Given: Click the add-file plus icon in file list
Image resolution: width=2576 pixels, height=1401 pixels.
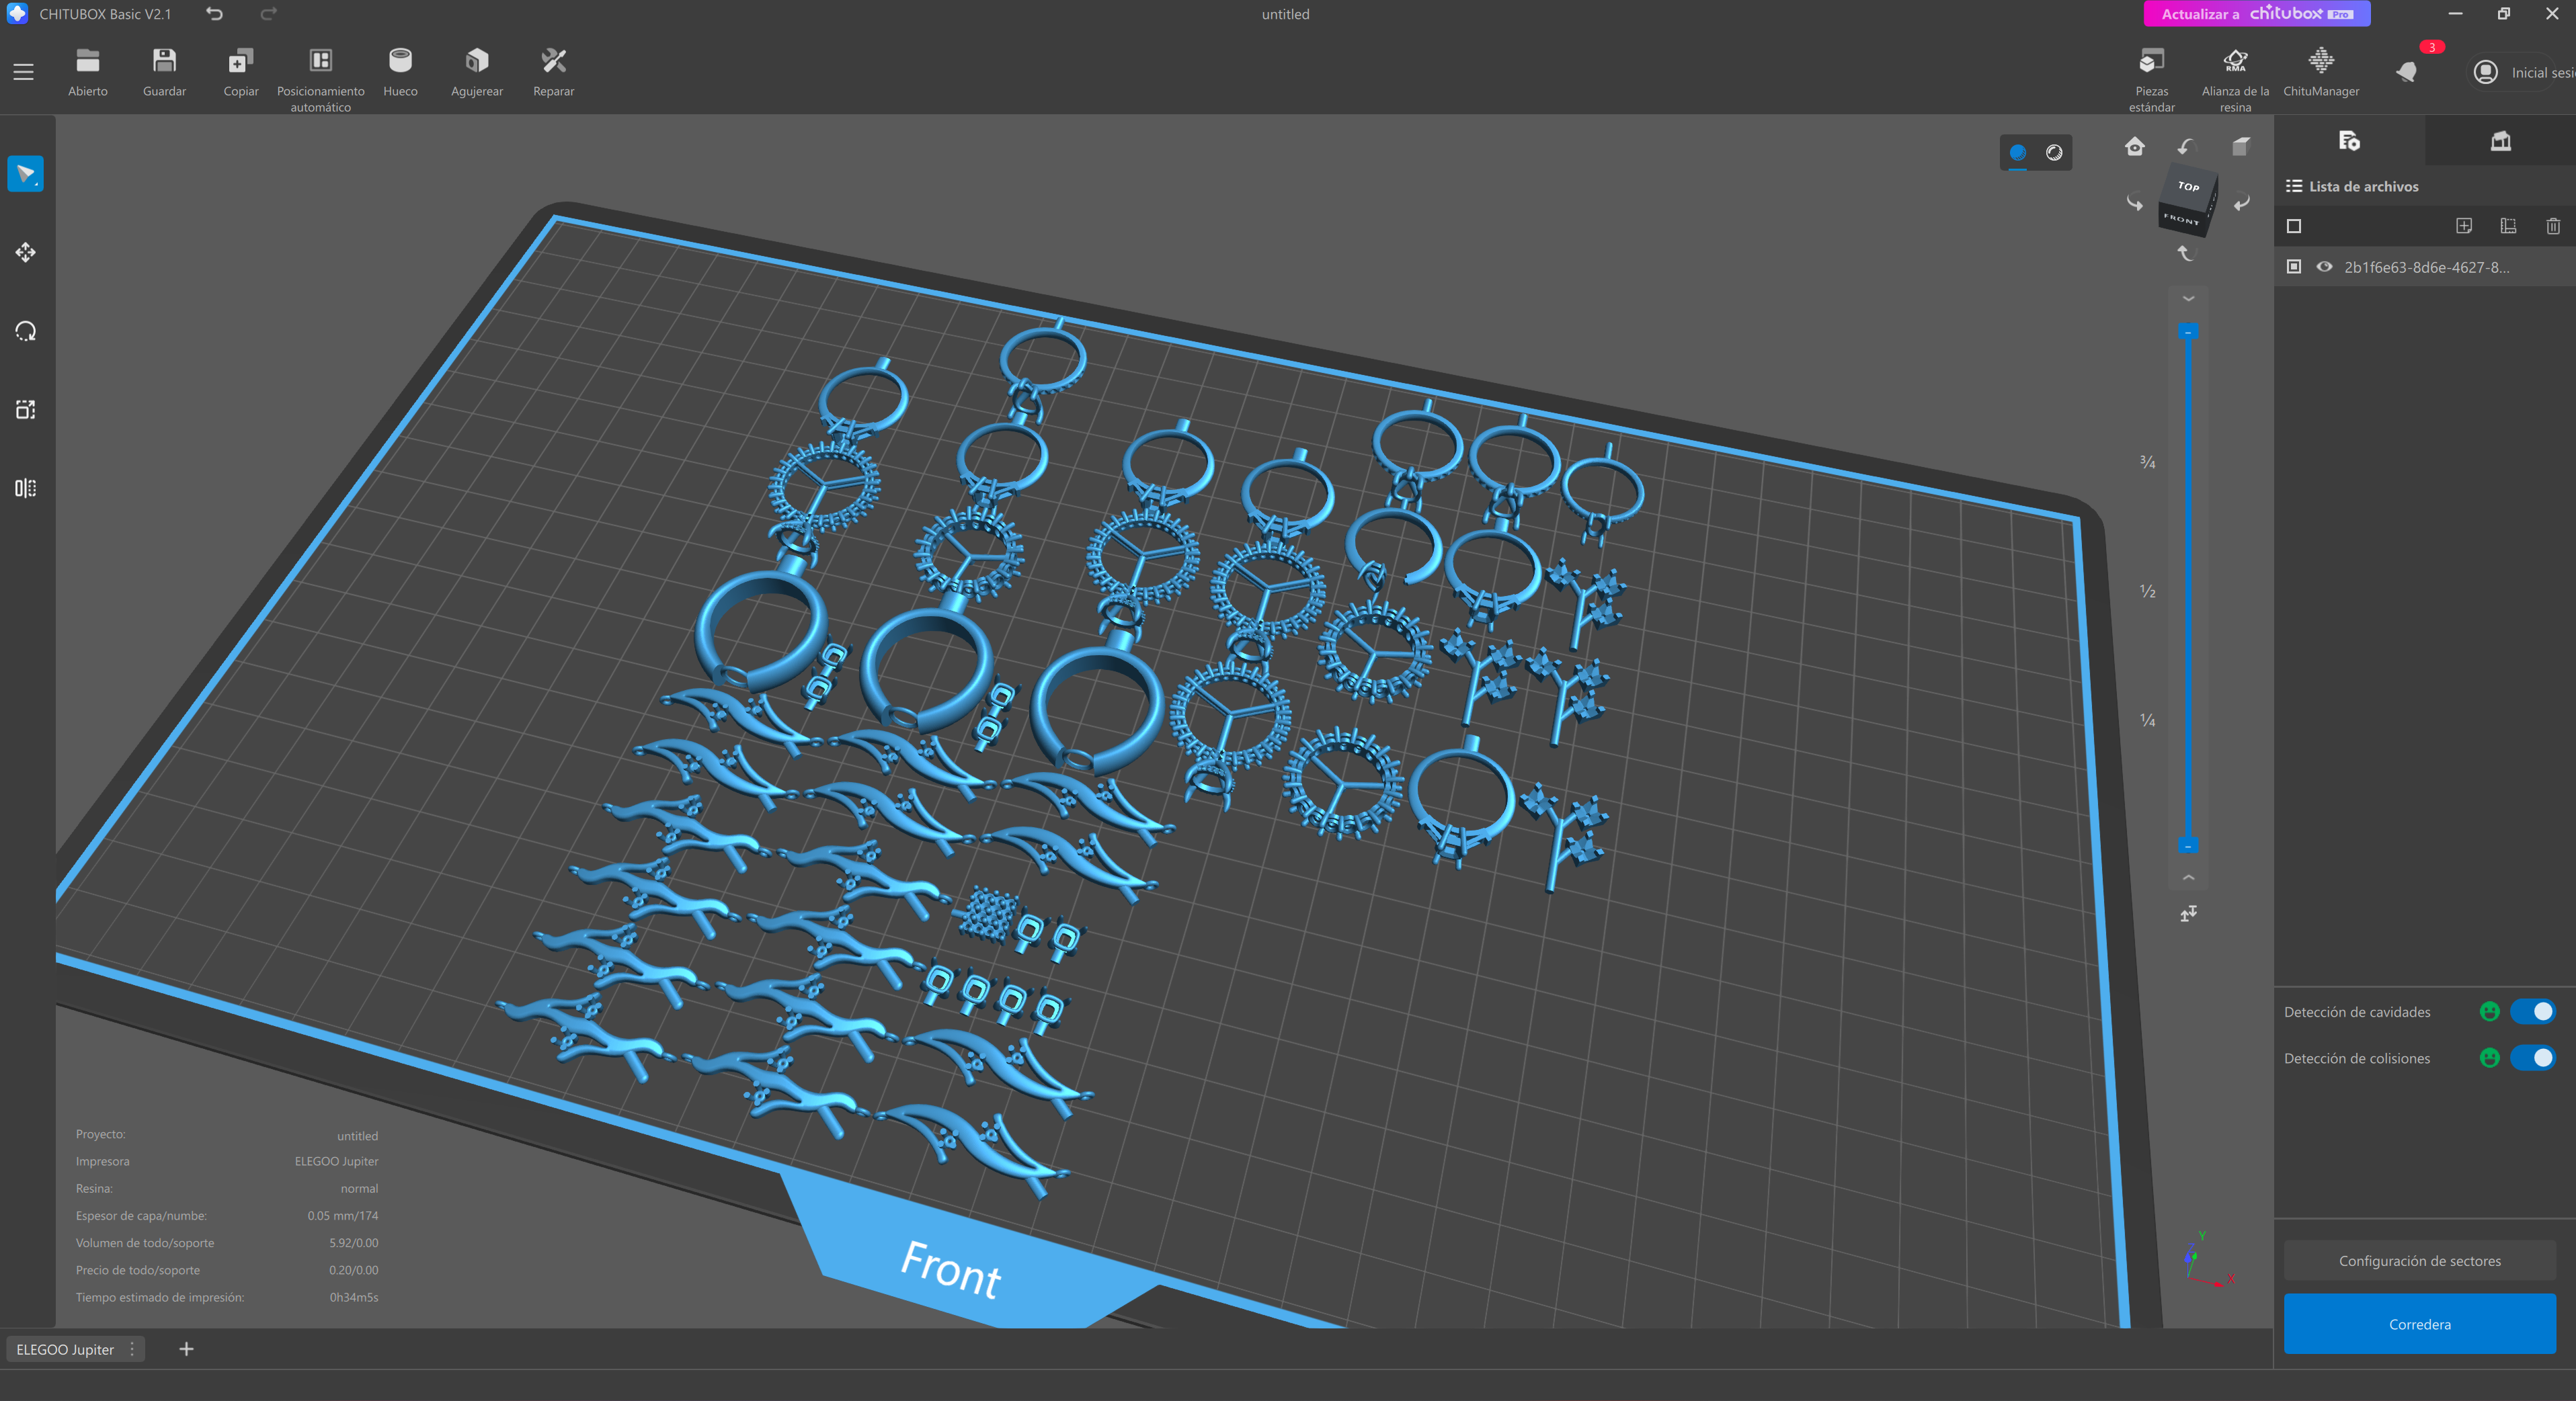Looking at the screenshot, I should click(x=2464, y=226).
